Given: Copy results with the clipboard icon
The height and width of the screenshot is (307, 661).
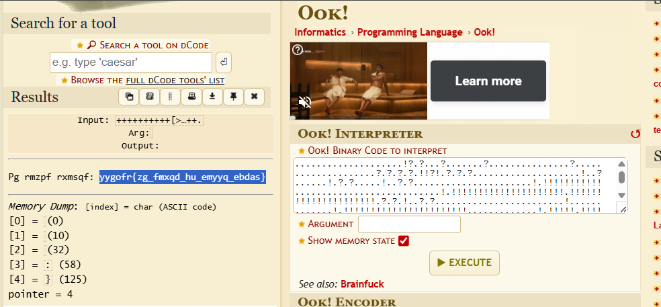Looking at the screenshot, I should pos(129,97).
